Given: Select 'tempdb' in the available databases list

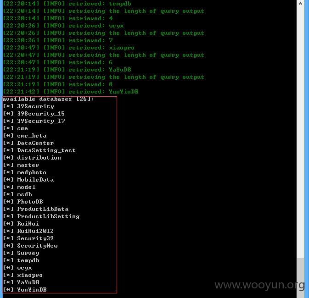Looking at the screenshot, I should pos(21,260).
